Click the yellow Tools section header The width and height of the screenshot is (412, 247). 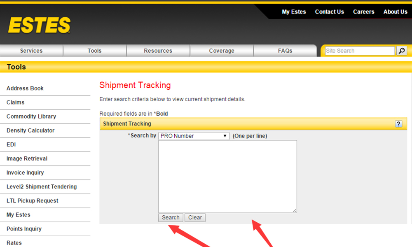206,67
